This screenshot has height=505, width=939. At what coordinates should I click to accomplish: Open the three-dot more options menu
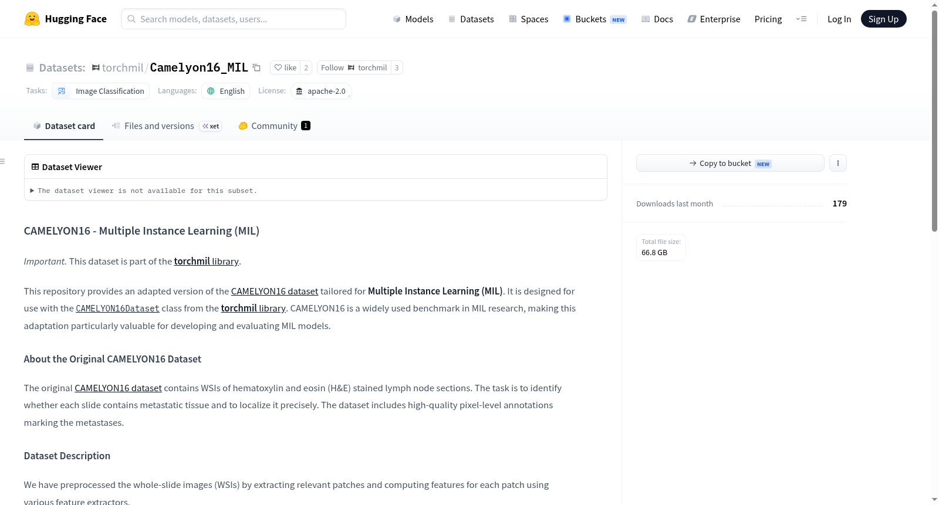point(838,163)
